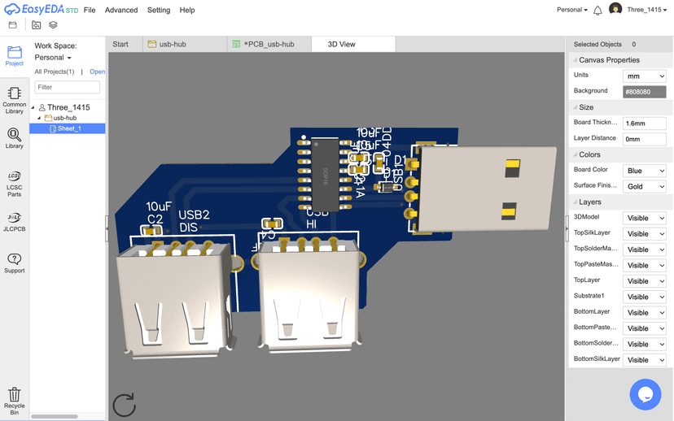The width and height of the screenshot is (674, 421).
Task: Open the Units dropdown
Action: (644, 76)
